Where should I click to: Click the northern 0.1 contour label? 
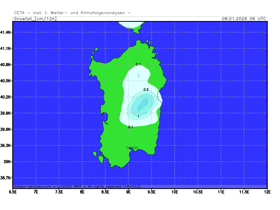tap(138, 64)
